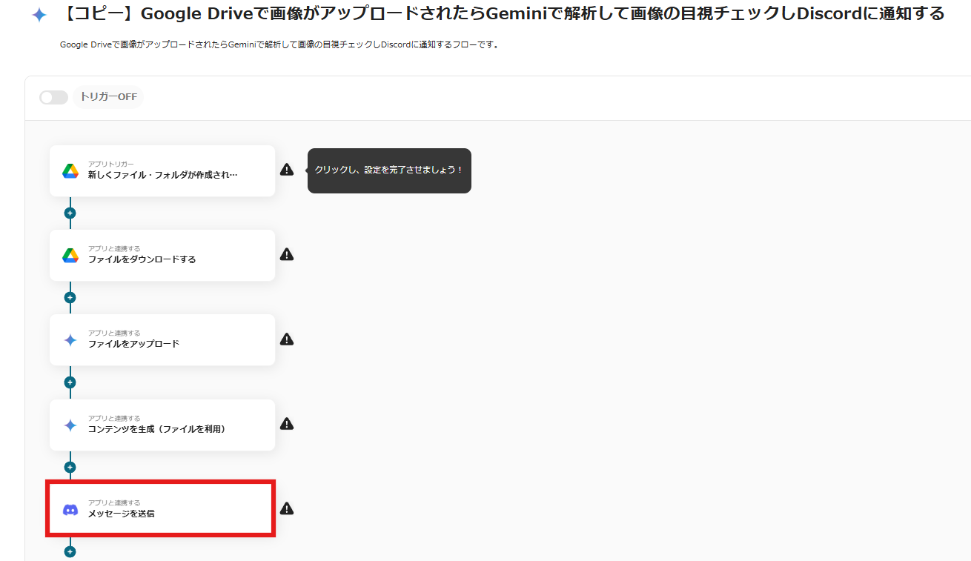The height and width of the screenshot is (561, 971).
Task: Click the flow description text under the title
Action: tap(279, 44)
